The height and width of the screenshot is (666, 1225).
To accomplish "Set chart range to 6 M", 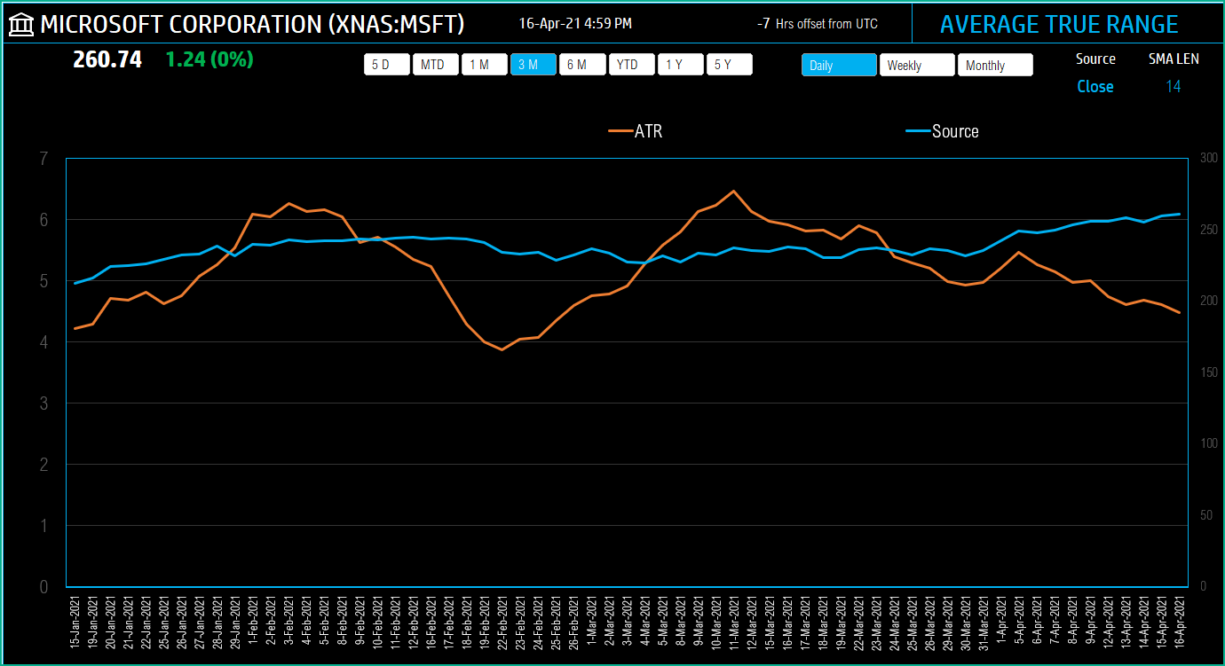I will [x=582, y=65].
